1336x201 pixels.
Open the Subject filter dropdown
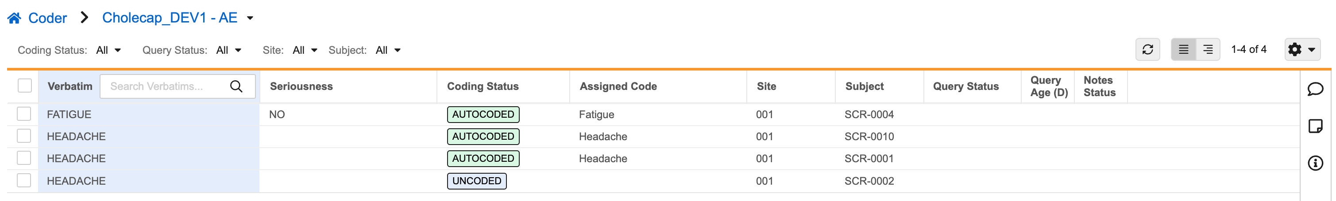388,50
